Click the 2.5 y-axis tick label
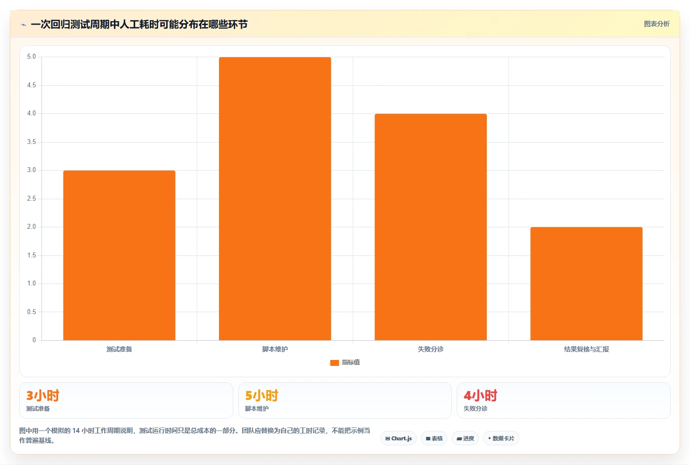690x465 pixels. [x=32, y=199]
